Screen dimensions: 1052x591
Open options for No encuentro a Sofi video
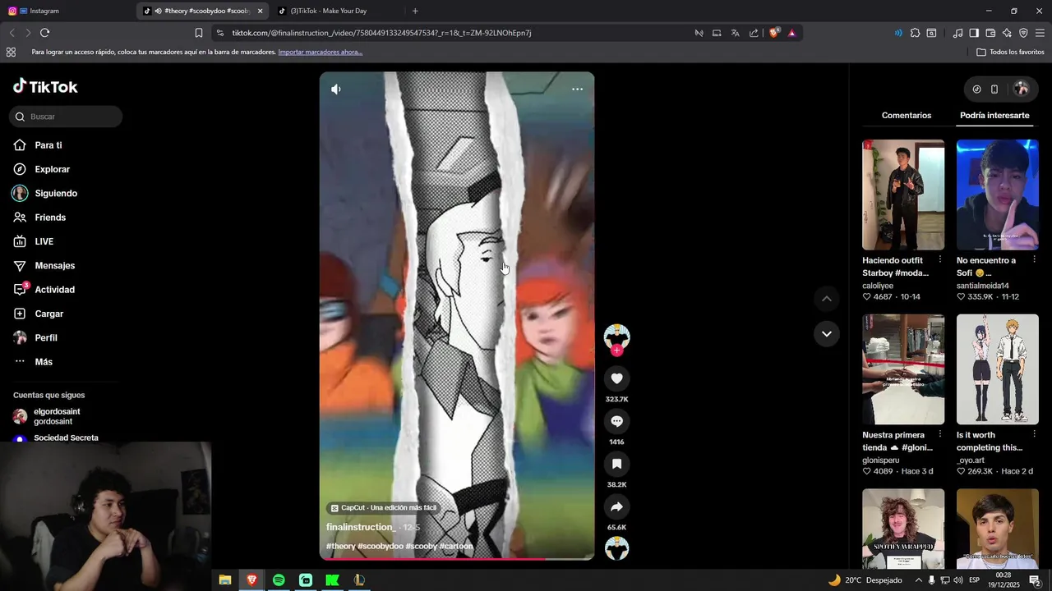tap(1034, 260)
